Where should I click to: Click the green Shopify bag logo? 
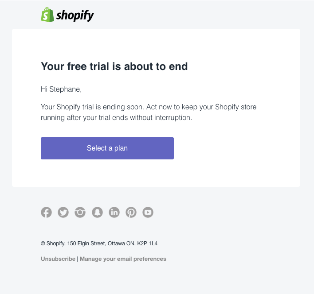click(47, 15)
